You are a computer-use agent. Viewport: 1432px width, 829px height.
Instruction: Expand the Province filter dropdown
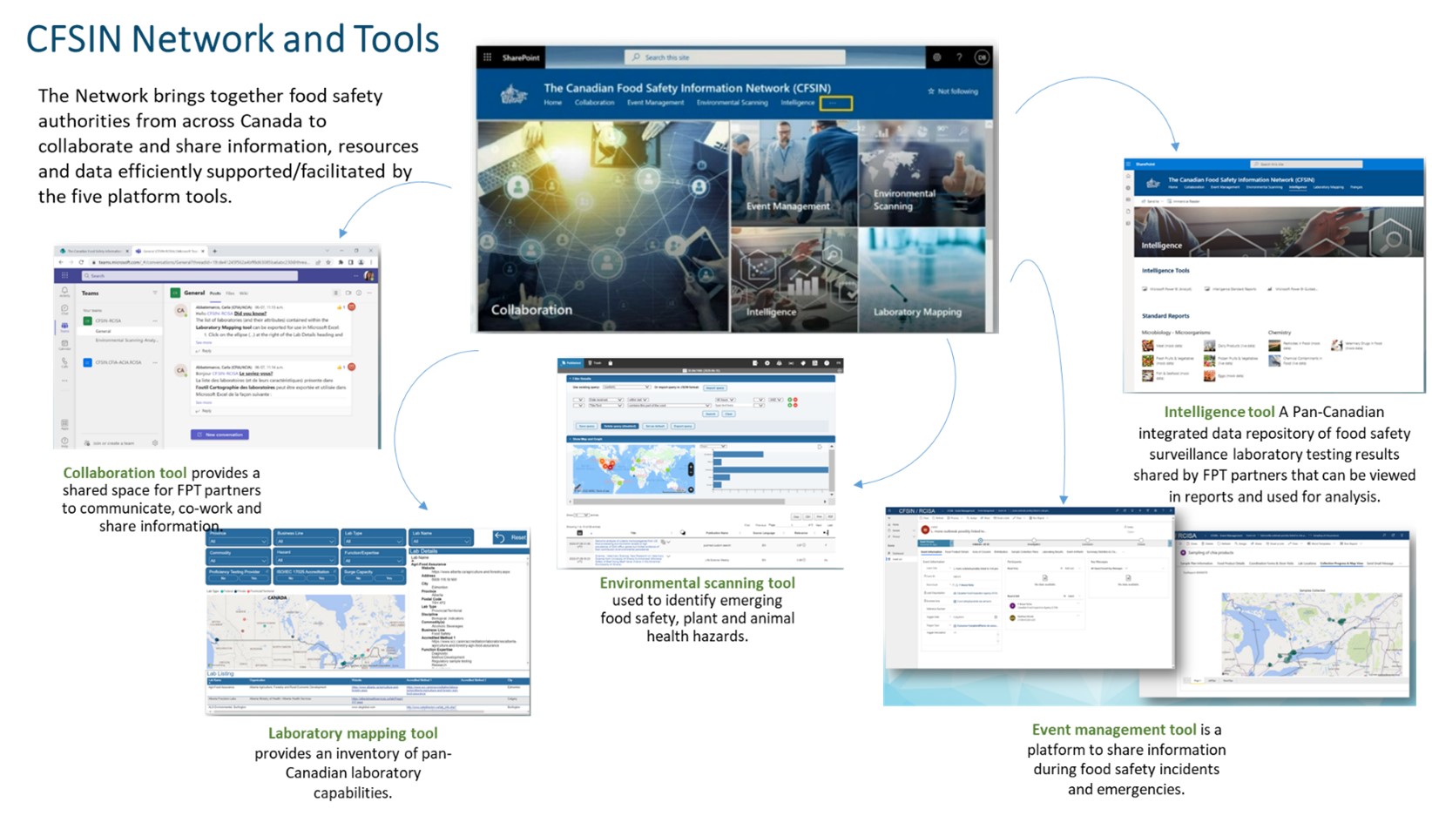[238, 542]
